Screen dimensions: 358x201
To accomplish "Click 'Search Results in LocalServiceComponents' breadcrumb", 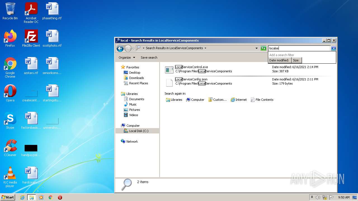I will click(174, 48).
